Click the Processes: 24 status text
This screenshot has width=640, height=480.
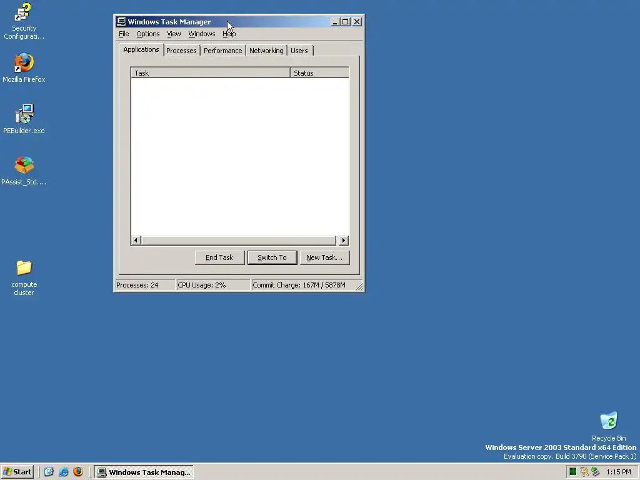(x=137, y=285)
